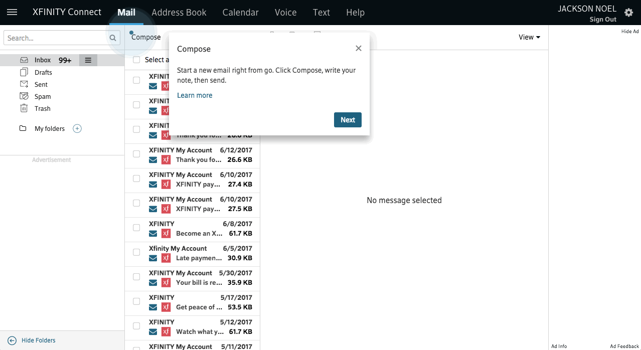Click xf icon on 'Late paymen...' email
Viewport: 641px width, 350px height.
(166, 258)
